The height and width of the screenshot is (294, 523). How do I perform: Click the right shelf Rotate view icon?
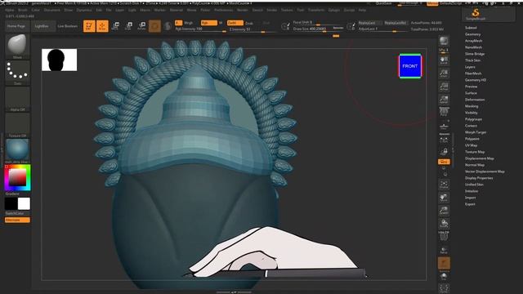click(x=444, y=223)
